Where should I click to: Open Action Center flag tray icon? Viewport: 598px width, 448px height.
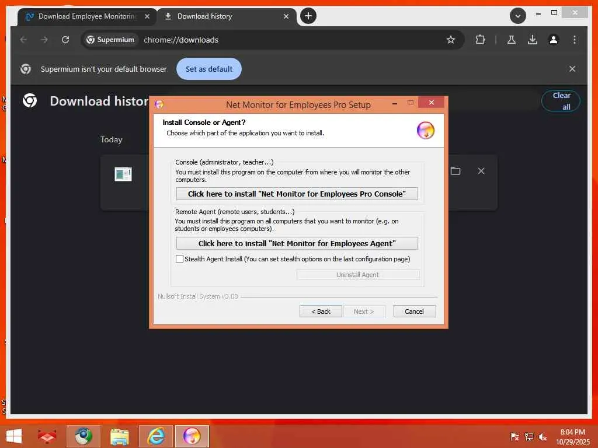(514, 436)
